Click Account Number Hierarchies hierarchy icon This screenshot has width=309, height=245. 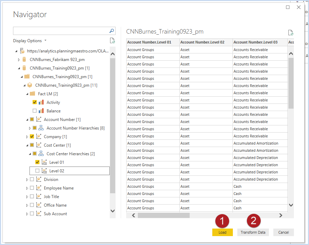pyautogui.click(x=41, y=128)
